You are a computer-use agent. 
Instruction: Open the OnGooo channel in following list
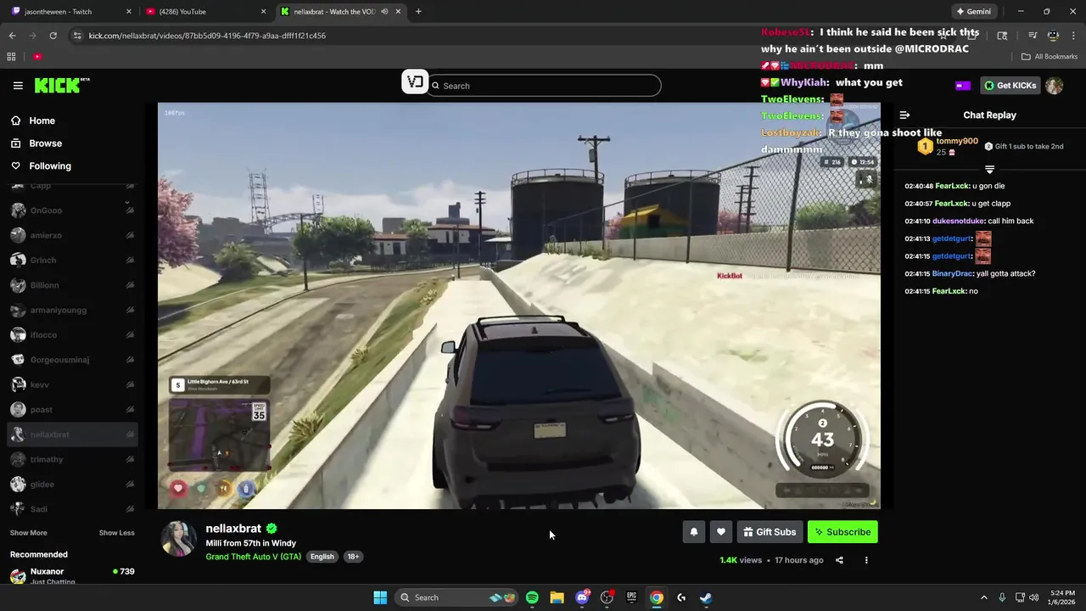pyautogui.click(x=72, y=210)
